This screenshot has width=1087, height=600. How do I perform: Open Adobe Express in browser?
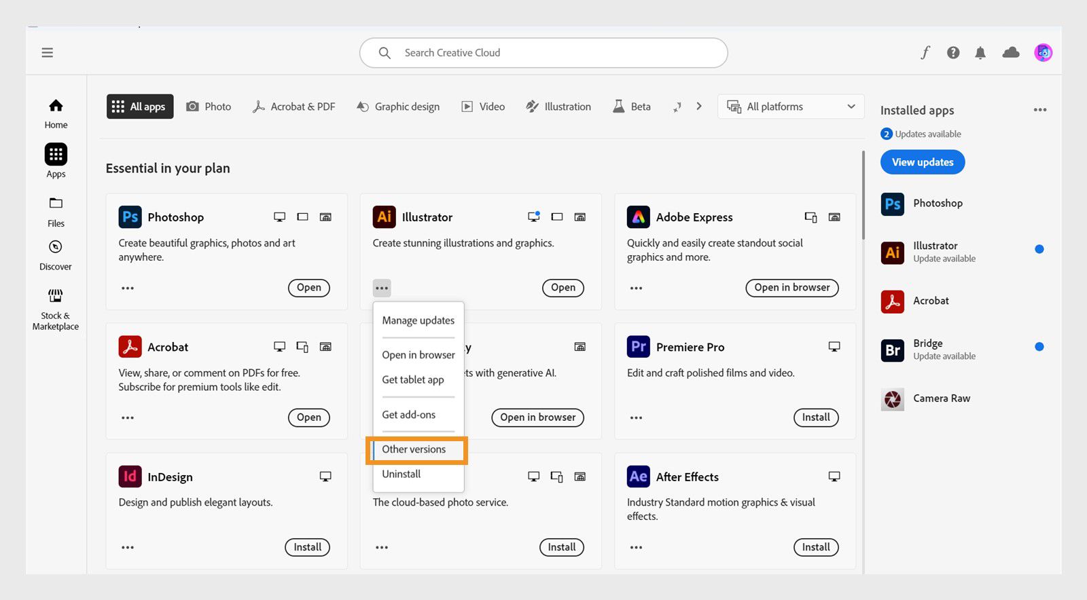tap(792, 288)
